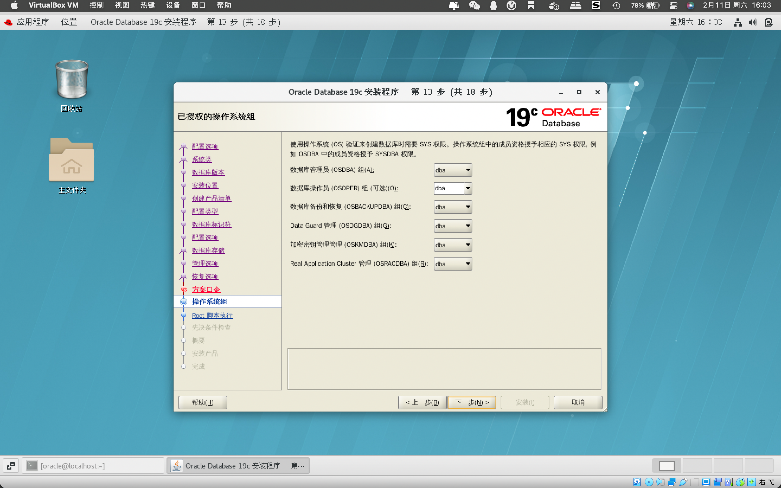Click the VirtualBox hard disk status icon
Screen dimensions: 781x488
point(637,482)
